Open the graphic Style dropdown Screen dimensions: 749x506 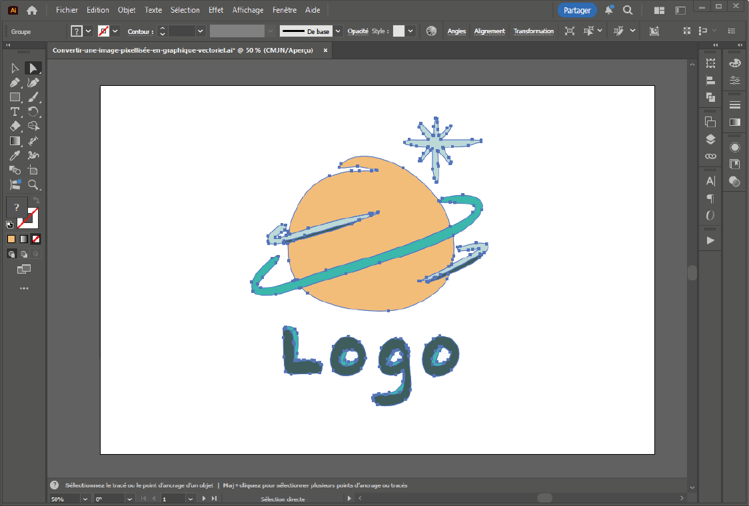[410, 31]
